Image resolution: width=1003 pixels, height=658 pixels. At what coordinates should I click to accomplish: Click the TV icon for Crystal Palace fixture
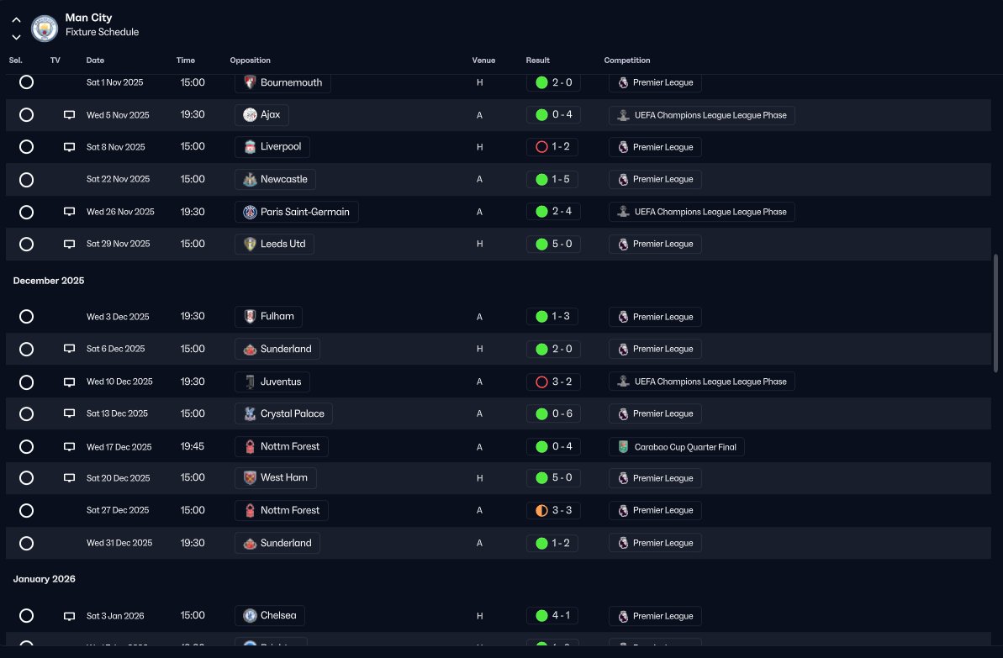[x=69, y=413]
